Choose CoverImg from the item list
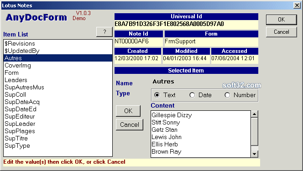The width and height of the screenshot is (303, 171). [58, 65]
